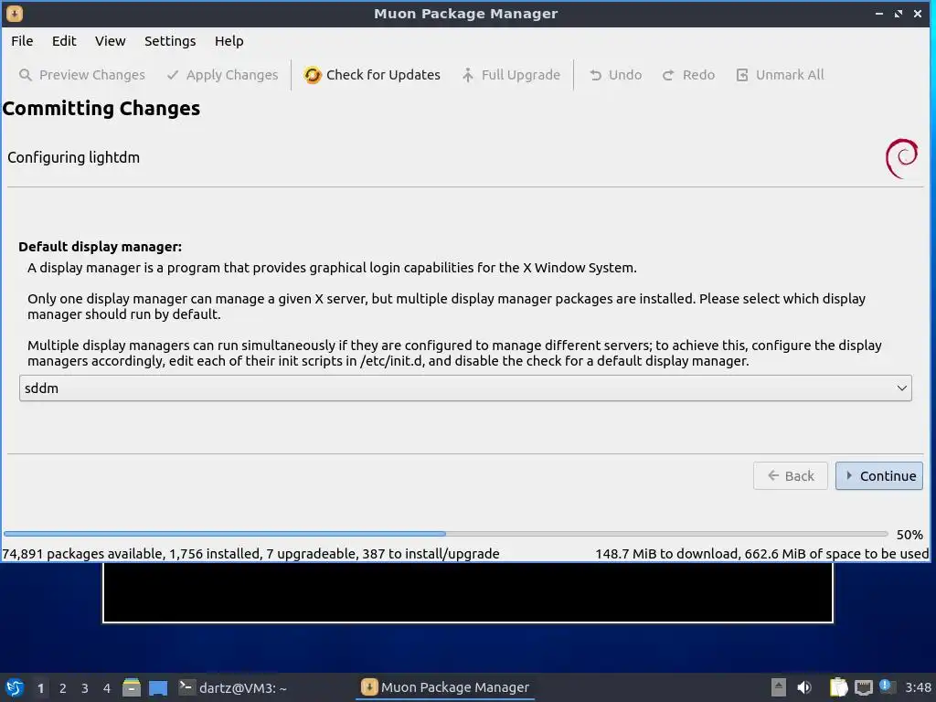Screen dimensions: 936x702
Task: Click the package count status bar text
Action: (x=250, y=554)
